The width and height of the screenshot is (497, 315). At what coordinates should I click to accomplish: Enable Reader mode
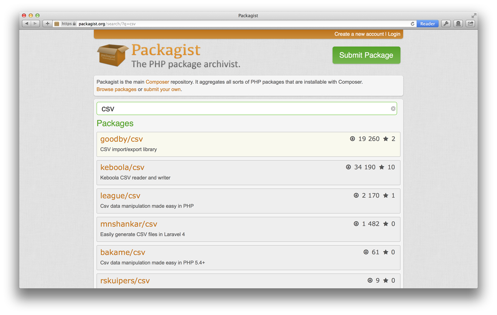(x=427, y=23)
